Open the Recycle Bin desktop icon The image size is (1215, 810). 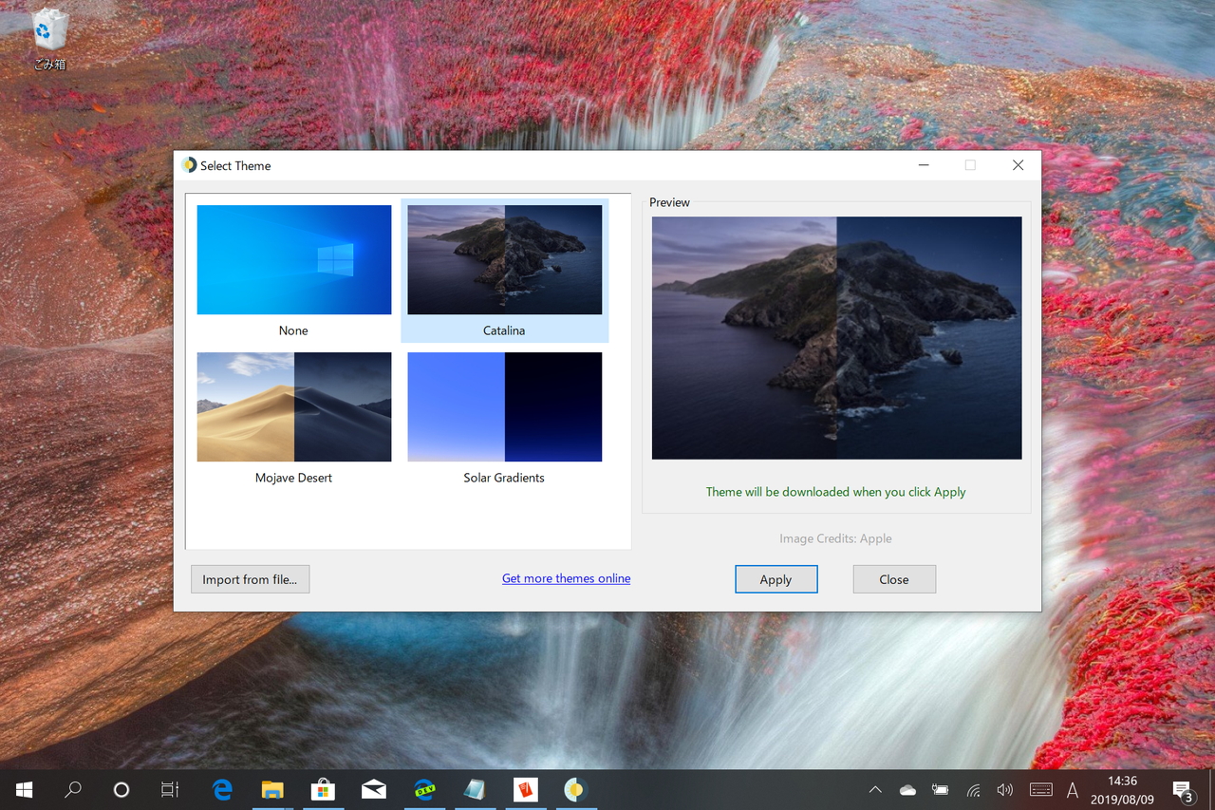tap(49, 40)
